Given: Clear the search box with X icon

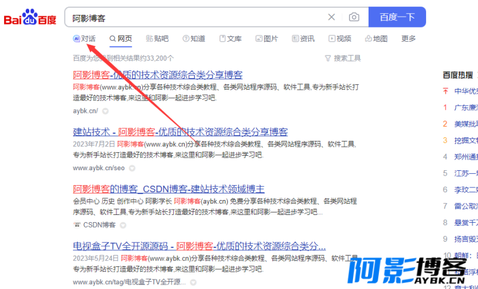Looking at the screenshot, I should coord(332,17).
